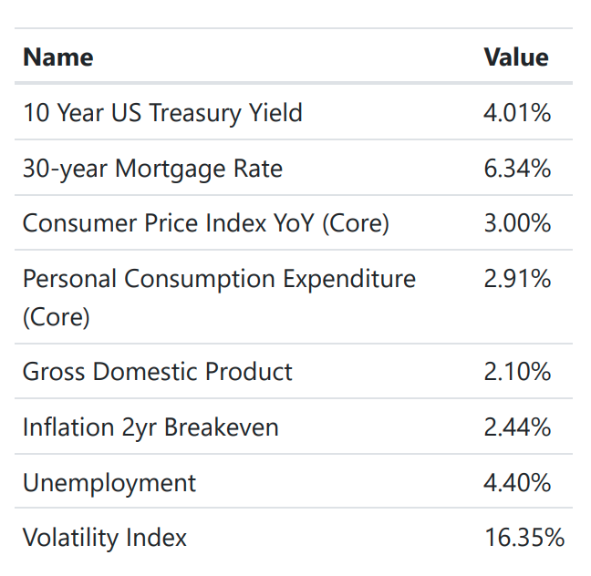Click the 16.35% volatility value
The image size is (591, 576).
coord(524,537)
